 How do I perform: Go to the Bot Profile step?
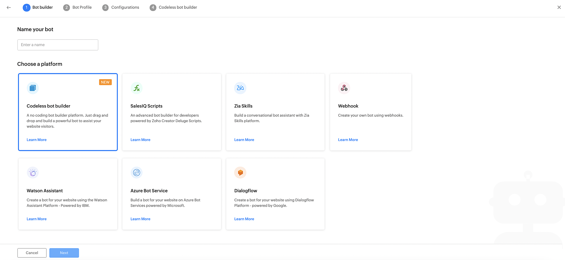(x=82, y=7)
